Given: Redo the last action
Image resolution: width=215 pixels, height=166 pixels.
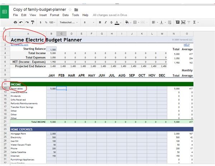Looking at the screenshot, I should pyautogui.click(x=27, y=22).
